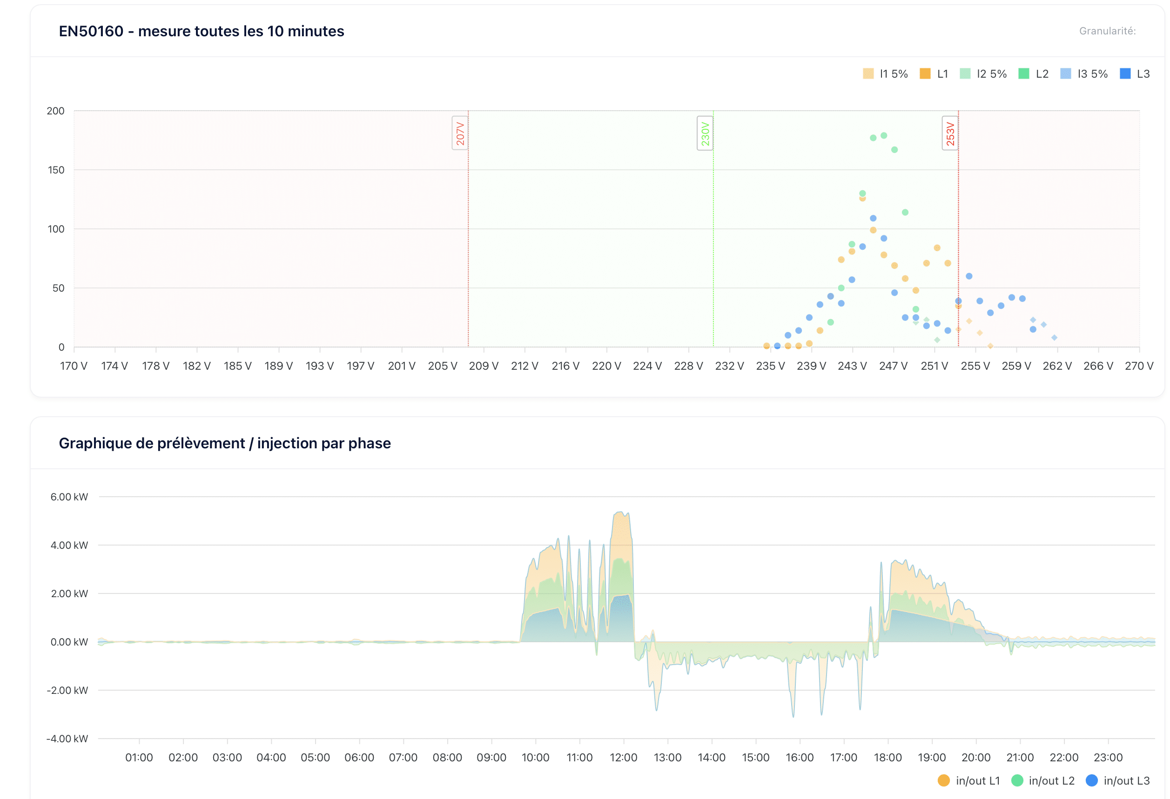Screen dimensions: 1170x799
Task: Toggle in/out L1 orange legend dot
Action: tap(943, 780)
